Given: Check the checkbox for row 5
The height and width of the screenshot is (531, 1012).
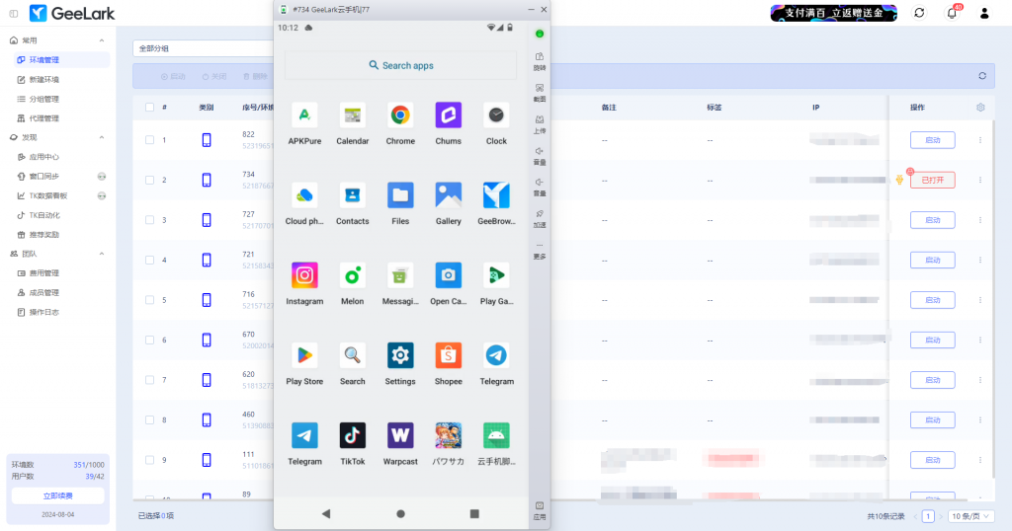Looking at the screenshot, I should [x=149, y=300].
